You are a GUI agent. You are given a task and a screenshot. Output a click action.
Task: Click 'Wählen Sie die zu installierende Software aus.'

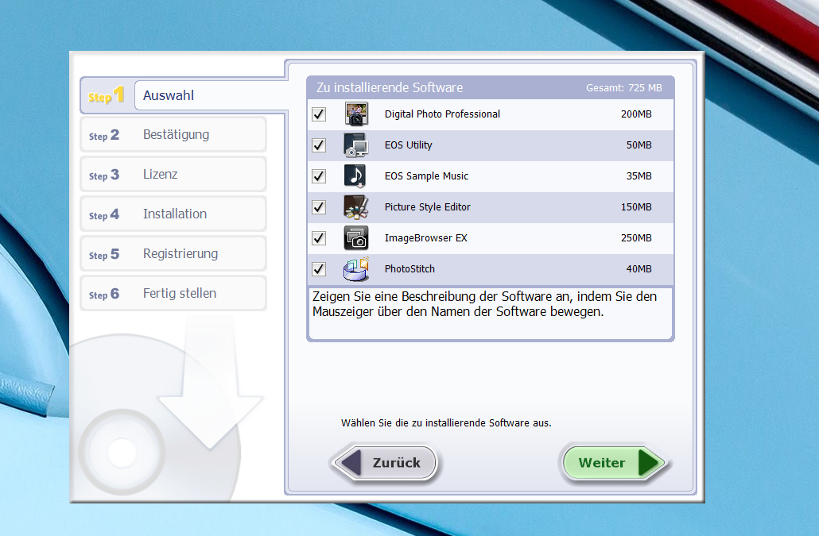(446, 423)
